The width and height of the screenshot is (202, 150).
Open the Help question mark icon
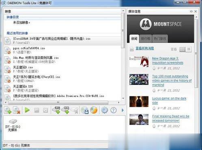(113, 110)
